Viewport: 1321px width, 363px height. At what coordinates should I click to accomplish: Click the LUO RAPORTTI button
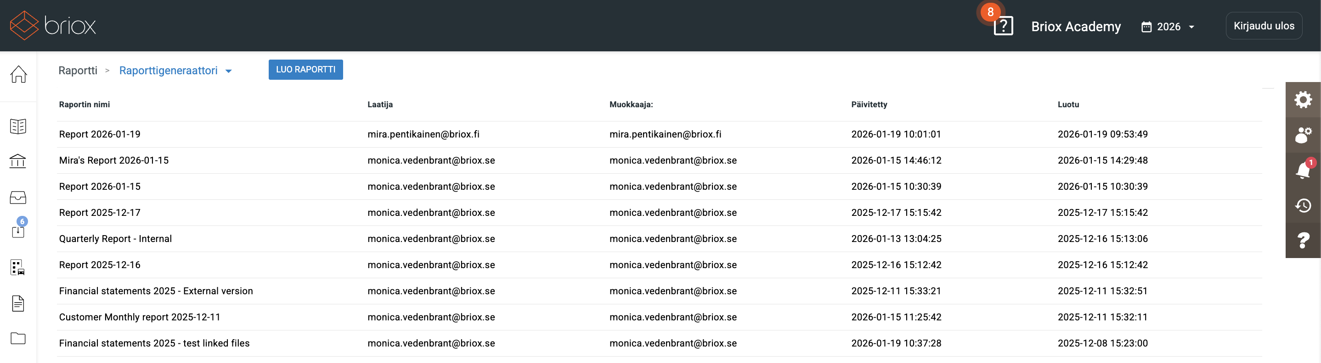pyautogui.click(x=305, y=70)
